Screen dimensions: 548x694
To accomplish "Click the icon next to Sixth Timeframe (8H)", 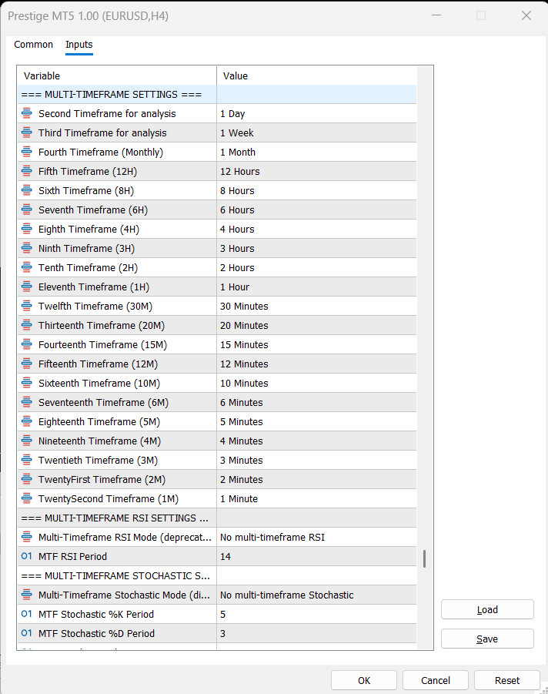I will point(26,190).
